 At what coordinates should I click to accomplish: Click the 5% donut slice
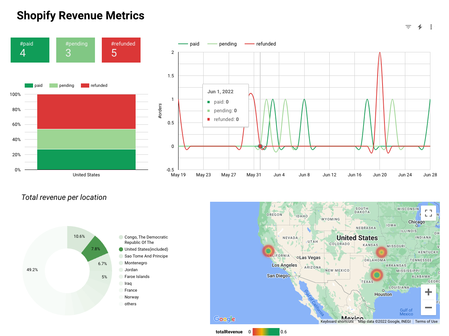[104, 277]
